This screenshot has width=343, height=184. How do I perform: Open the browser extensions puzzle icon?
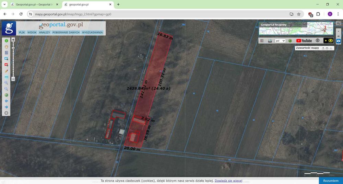pyautogui.click(x=318, y=14)
